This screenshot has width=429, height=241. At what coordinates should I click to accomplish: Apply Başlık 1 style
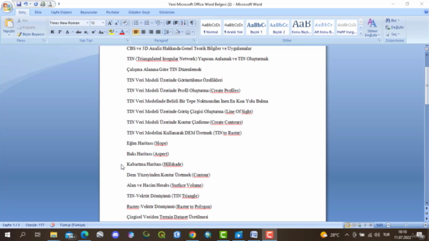tap(256, 27)
